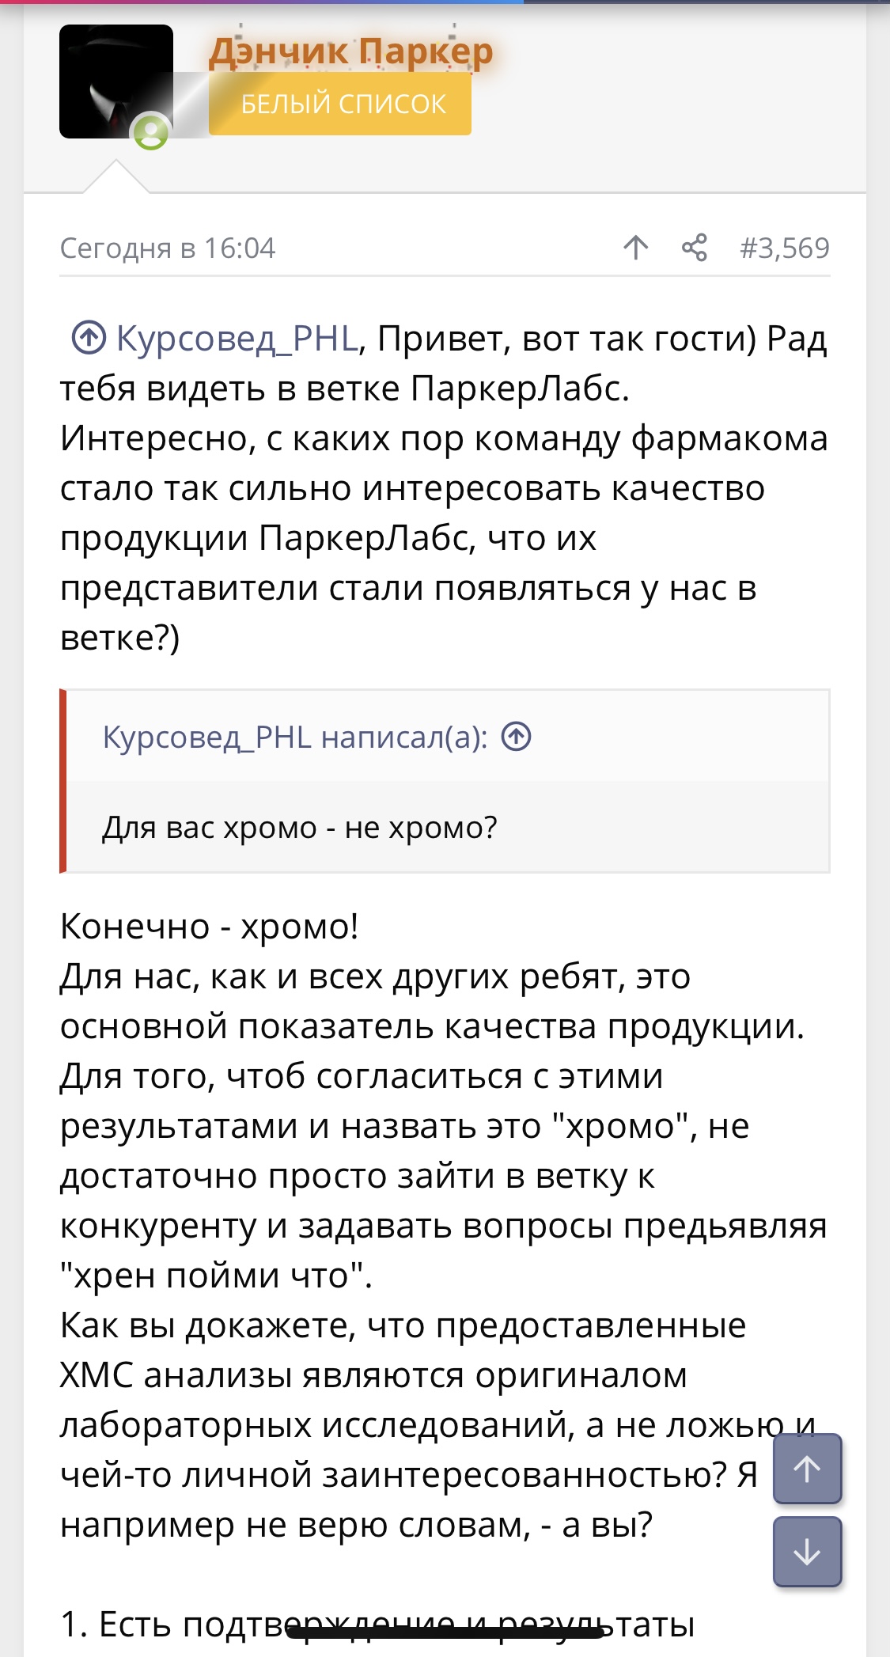Tap the БЕЛЫЙ СПИСОК badge

pyautogui.click(x=340, y=104)
